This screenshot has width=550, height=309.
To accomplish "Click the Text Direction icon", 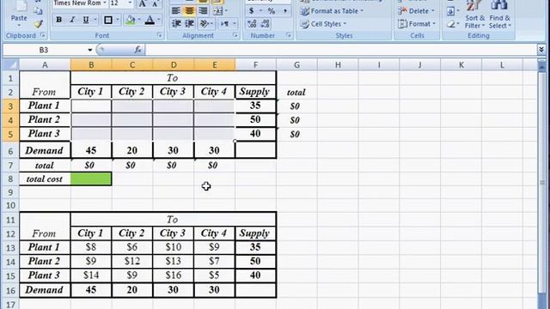I will pyautogui.click(x=224, y=24).
